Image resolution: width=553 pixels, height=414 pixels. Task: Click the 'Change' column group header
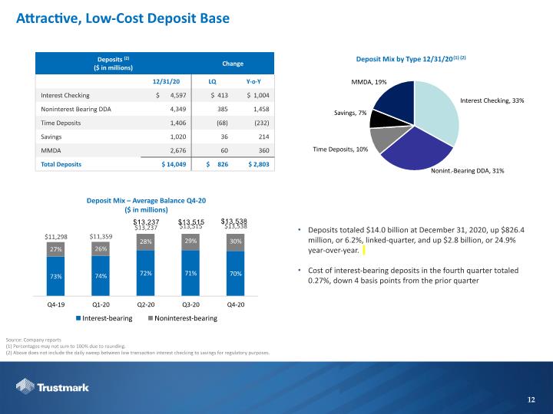pos(233,64)
